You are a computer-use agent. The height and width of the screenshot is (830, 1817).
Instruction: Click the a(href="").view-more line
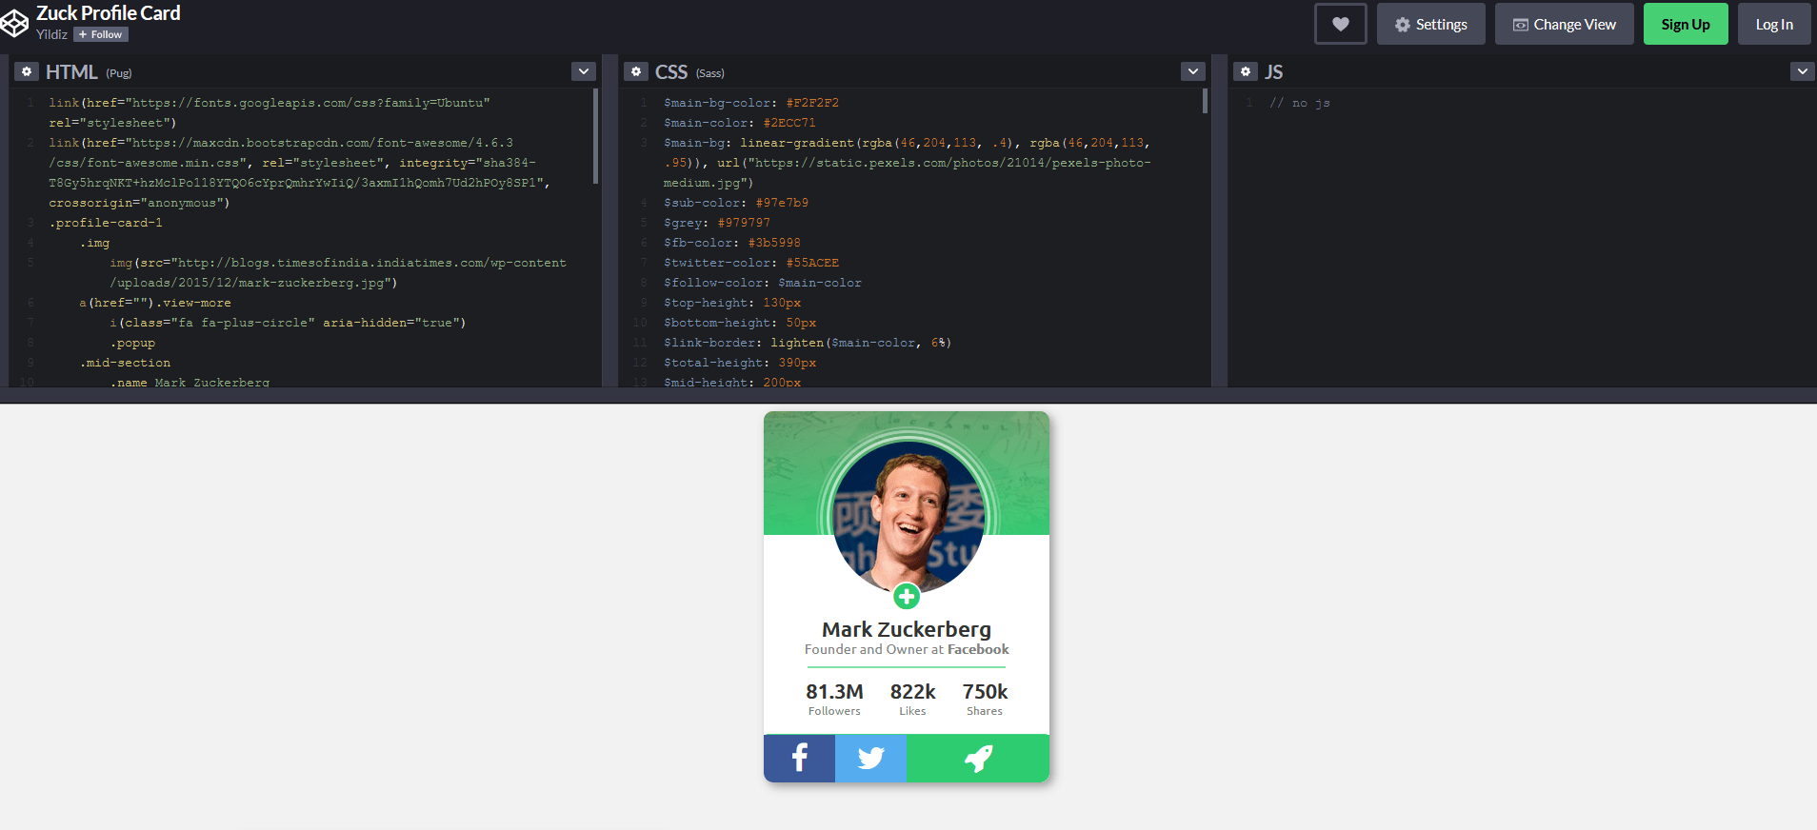click(x=155, y=303)
